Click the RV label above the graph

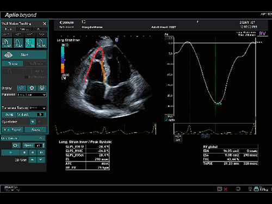[x=262, y=34]
